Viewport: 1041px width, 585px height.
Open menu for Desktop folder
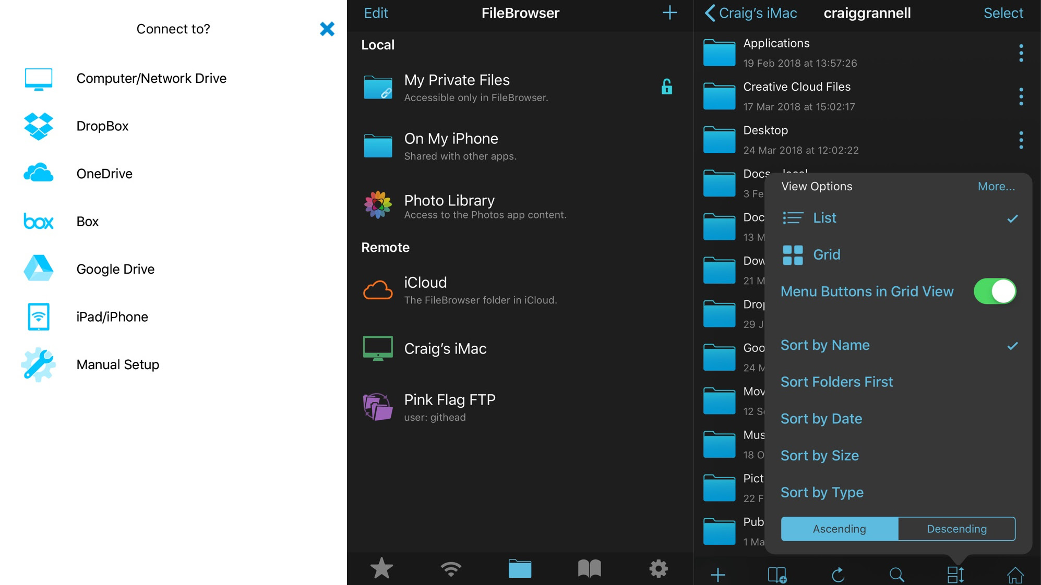(x=1021, y=140)
